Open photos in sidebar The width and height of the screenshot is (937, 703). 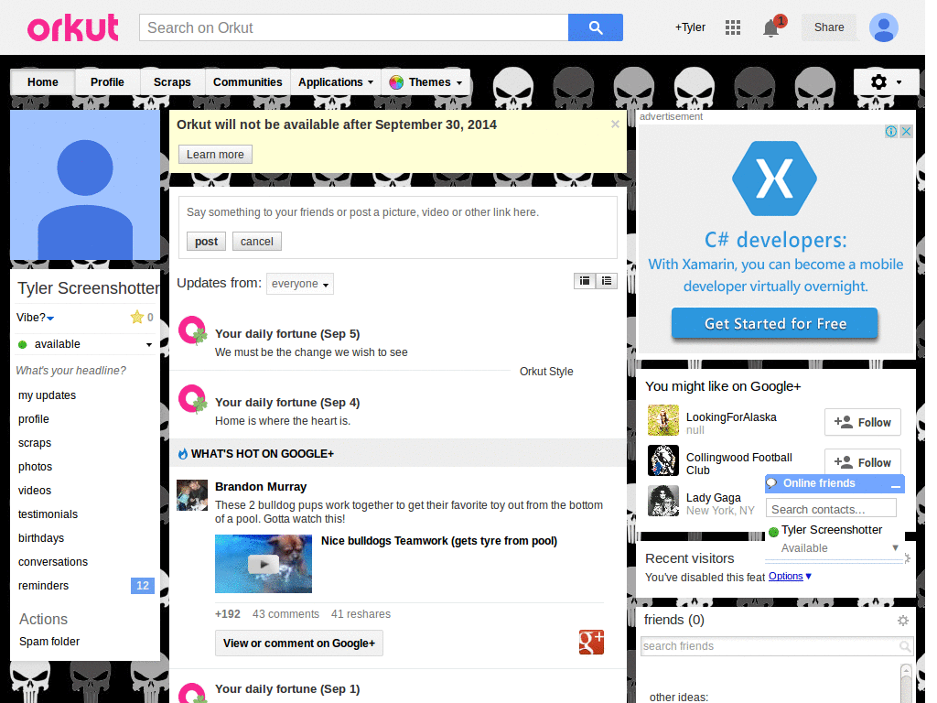[36, 466]
